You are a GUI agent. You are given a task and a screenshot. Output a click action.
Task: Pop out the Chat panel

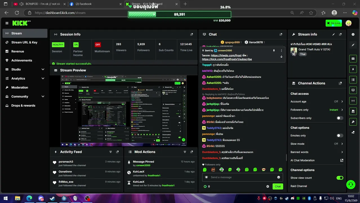(281, 34)
